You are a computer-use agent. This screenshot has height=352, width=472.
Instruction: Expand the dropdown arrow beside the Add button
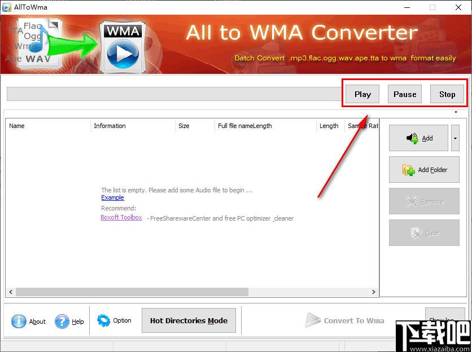click(x=455, y=138)
